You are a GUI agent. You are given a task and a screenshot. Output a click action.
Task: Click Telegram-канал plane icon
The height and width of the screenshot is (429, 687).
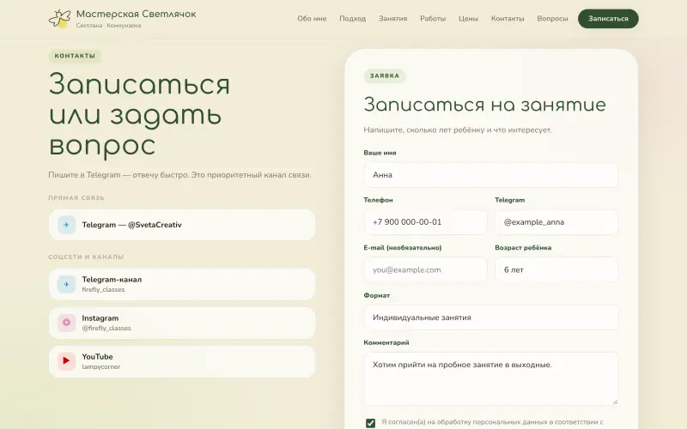click(66, 284)
